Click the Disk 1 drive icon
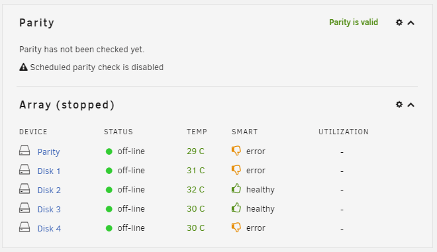 (x=24, y=169)
